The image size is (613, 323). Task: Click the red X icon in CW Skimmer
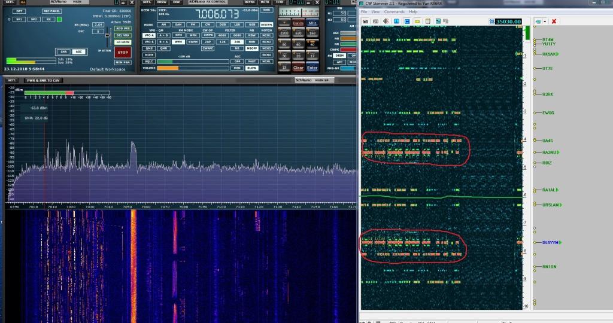point(554,22)
